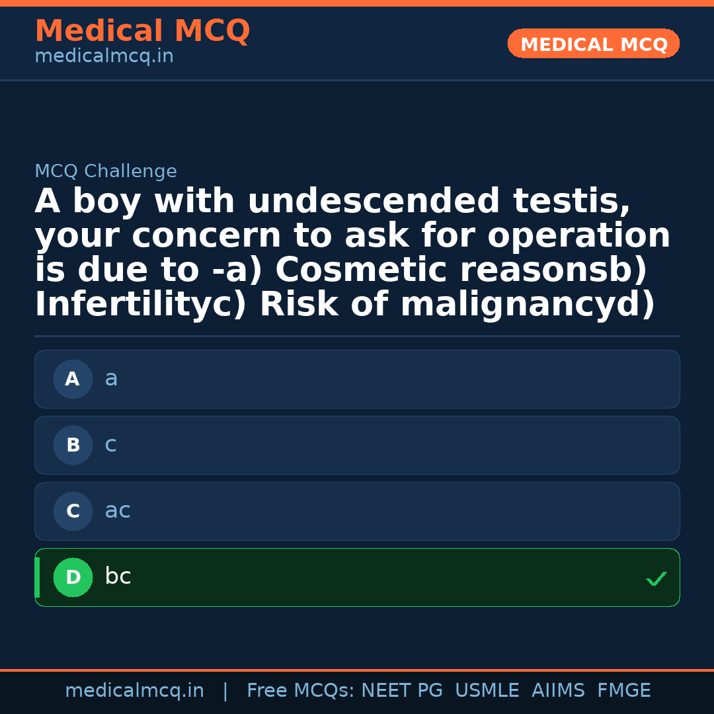Select answer option 'c'
This screenshot has width=714, height=714.
tap(357, 445)
